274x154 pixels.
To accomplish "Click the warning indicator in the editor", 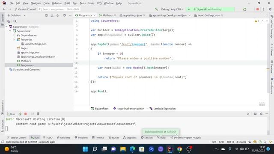I will click(x=257, y=21).
